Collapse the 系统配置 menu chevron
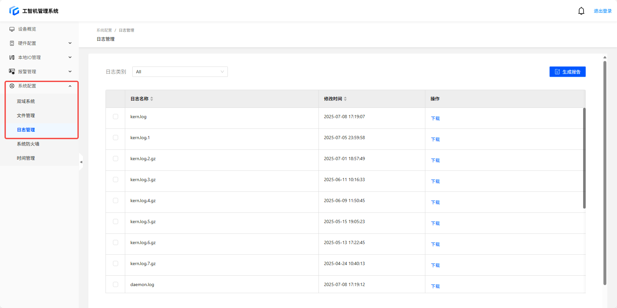This screenshot has width=617, height=308. 70,86
